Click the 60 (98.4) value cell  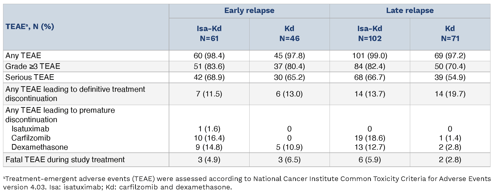coord(209,56)
